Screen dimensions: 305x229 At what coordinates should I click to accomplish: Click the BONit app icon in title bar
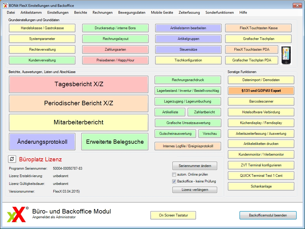click(x=5, y=5)
